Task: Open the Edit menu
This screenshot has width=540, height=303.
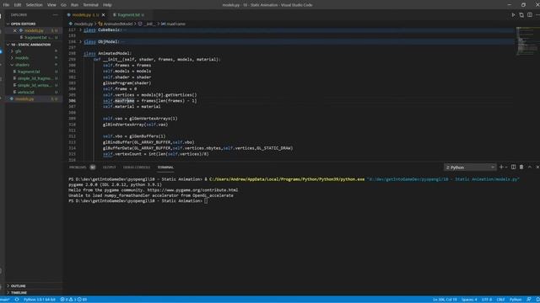Action: (x=18, y=5)
